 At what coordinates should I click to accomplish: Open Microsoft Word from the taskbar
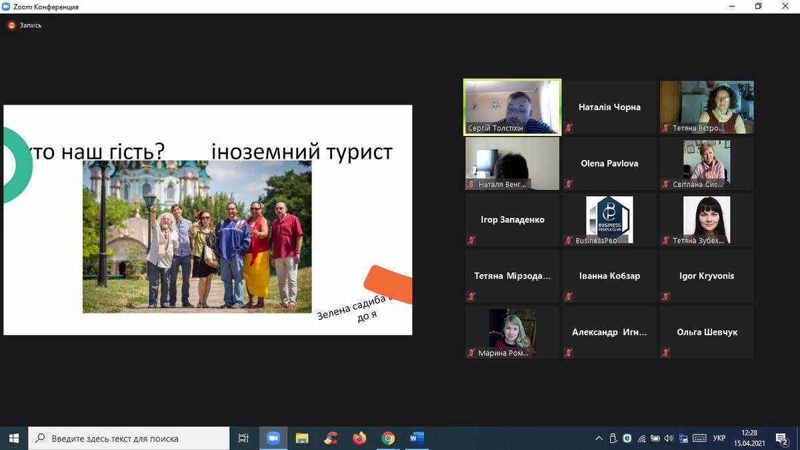(x=417, y=438)
